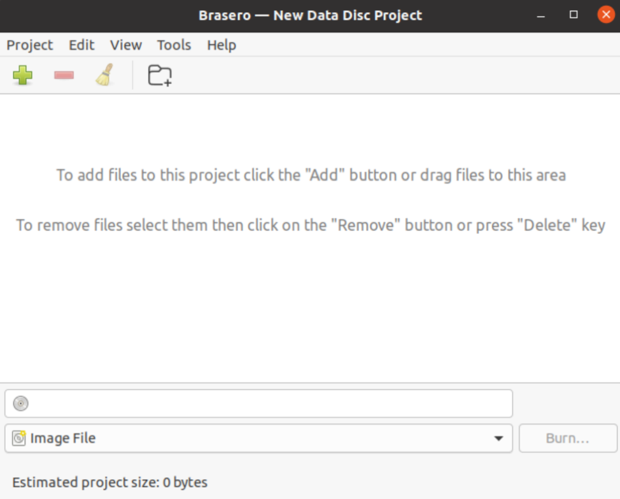Click the Estimated project size status text

click(x=109, y=482)
